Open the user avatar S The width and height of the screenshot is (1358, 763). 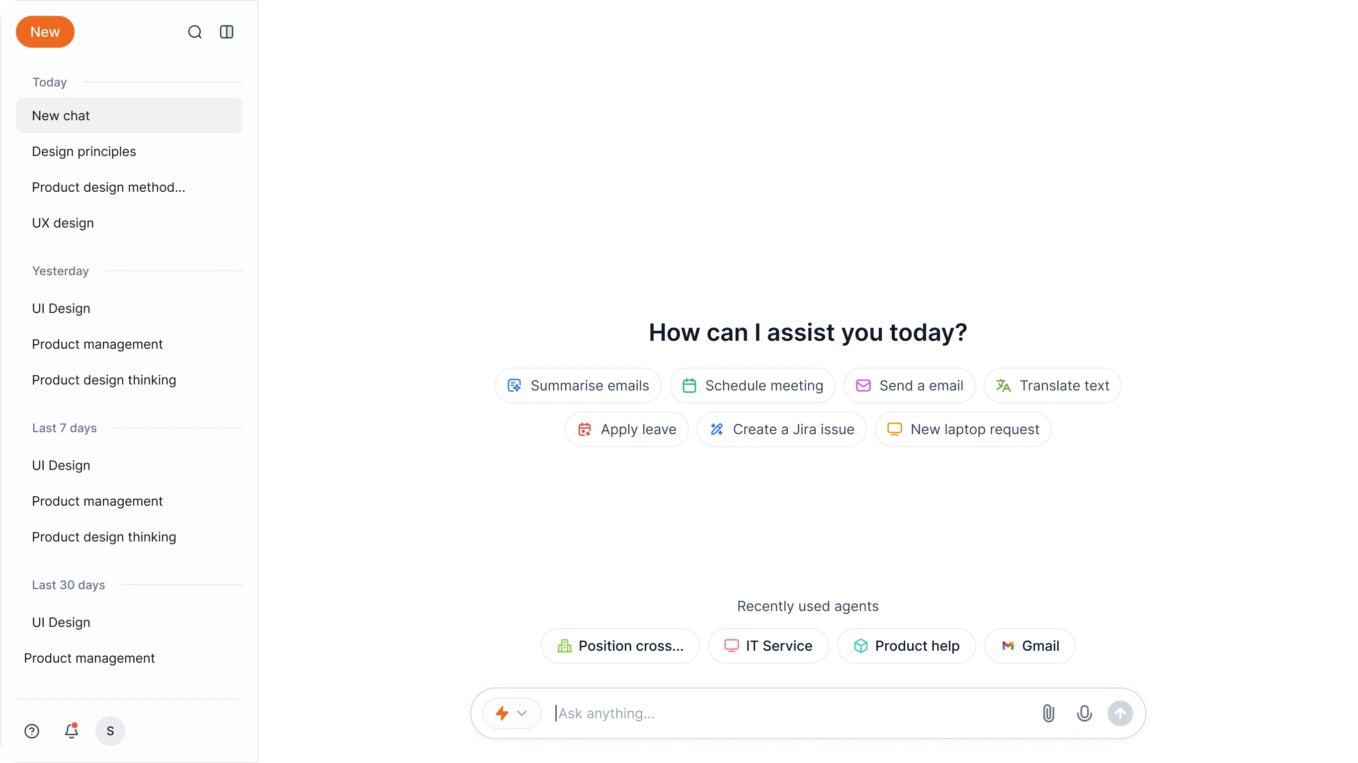pyautogui.click(x=110, y=731)
